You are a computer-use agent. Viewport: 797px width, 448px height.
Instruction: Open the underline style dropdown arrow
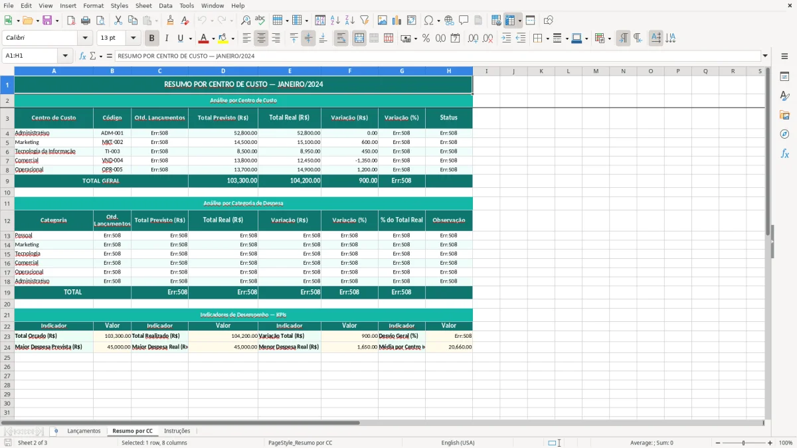click(x=190, y=38)
